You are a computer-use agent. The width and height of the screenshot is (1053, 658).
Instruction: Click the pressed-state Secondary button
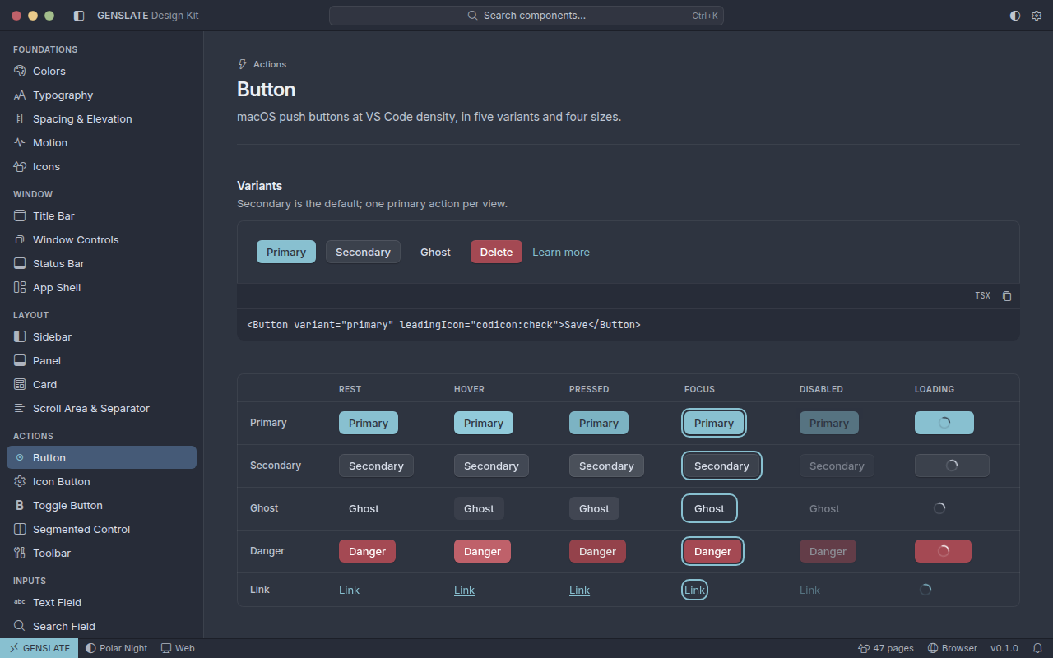(x=606, y=466)
